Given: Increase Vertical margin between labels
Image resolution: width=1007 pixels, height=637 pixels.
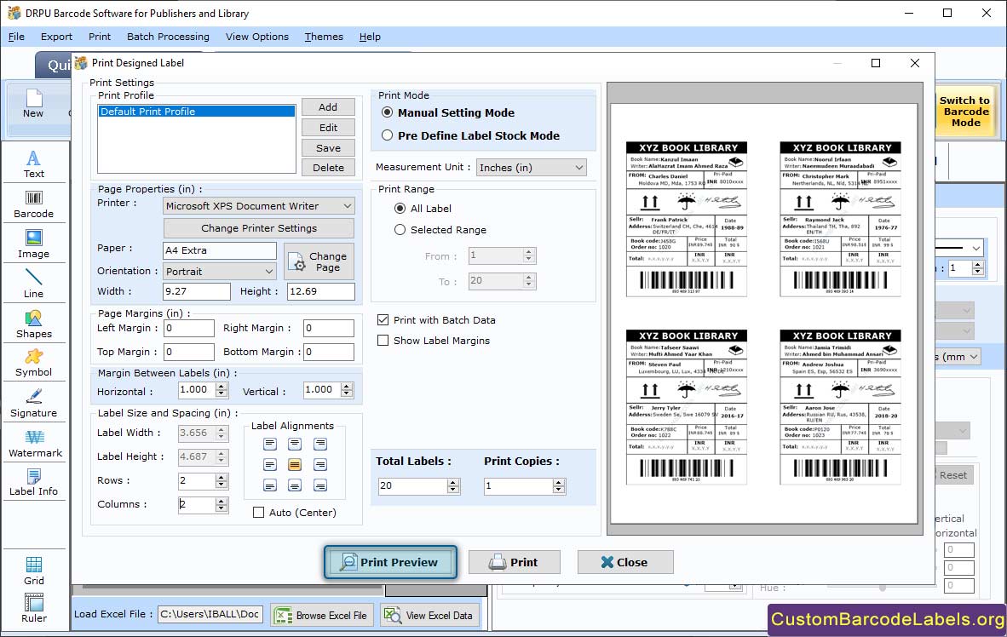Looking at the screenshot, I should click(x=347, y=387).
